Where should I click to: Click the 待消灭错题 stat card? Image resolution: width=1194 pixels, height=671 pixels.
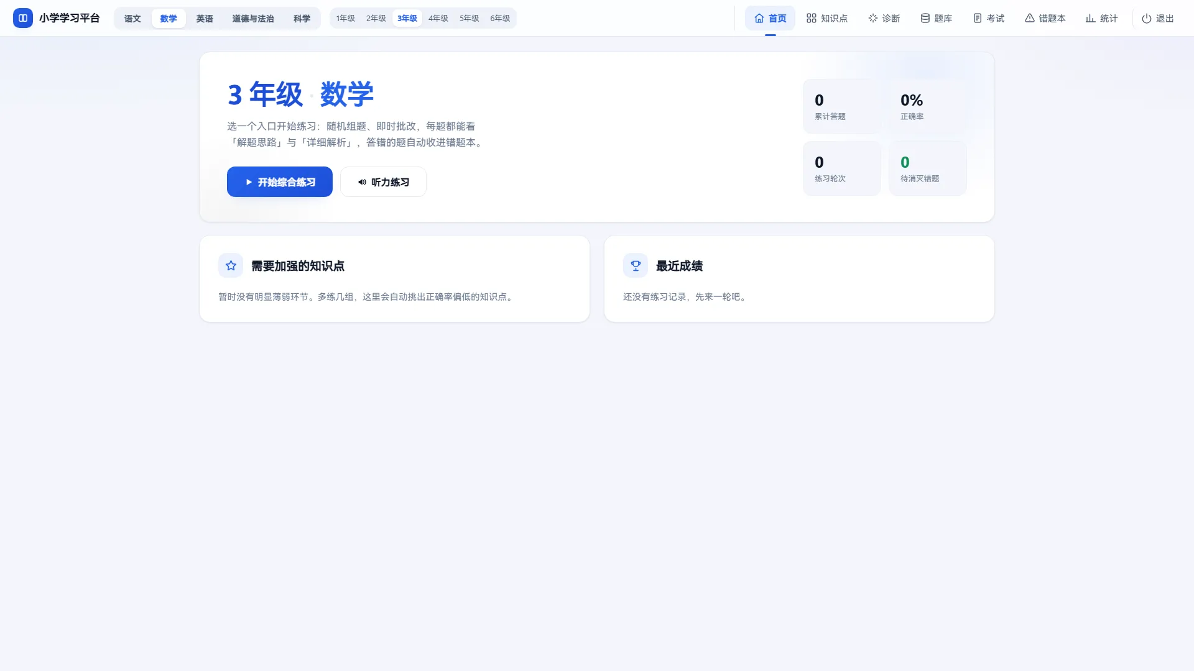(x=928, y=168)
